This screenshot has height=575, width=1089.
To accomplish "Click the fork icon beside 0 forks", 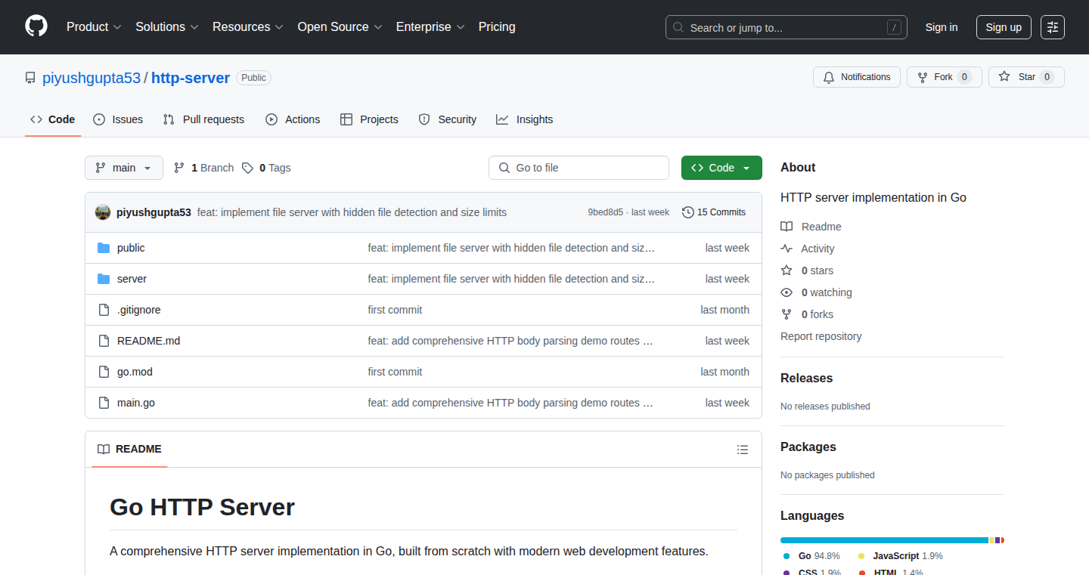I will point(786,314).
